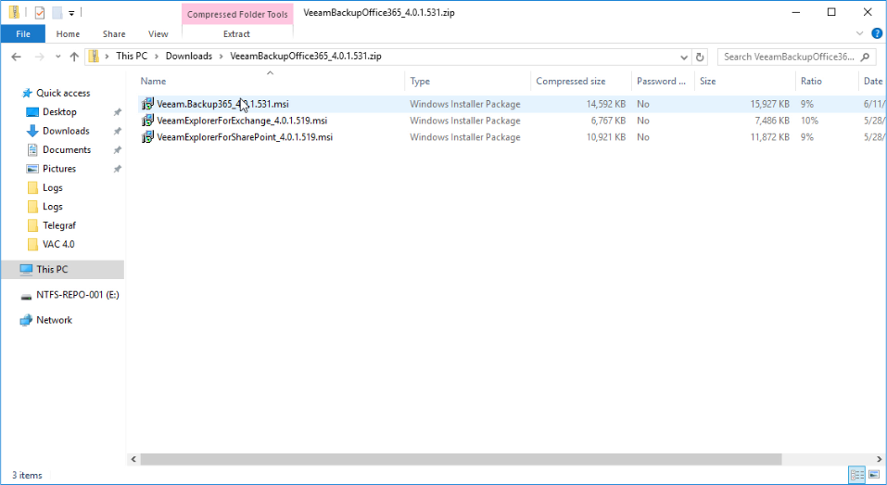Click the horizontal scrollbar left arrow
Viewport: 887px width, 485px height.
[133, 459]
